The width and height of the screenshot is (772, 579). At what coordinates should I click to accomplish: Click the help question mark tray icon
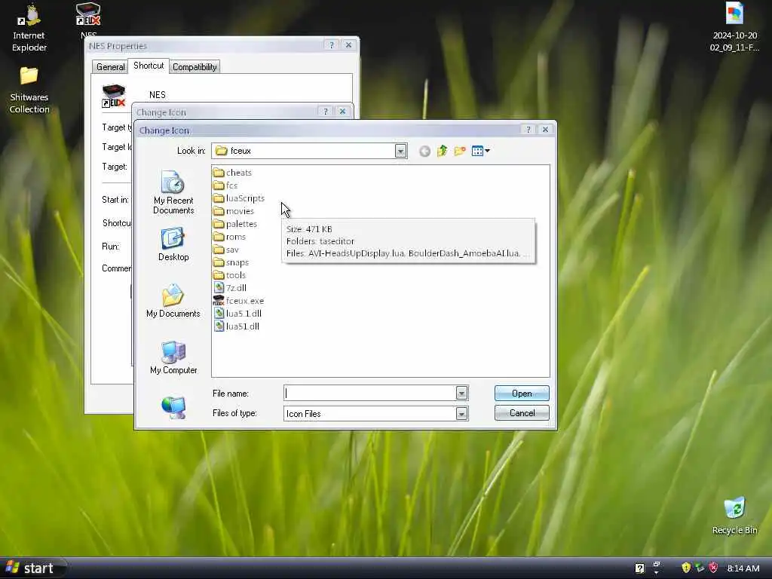(x=639, y=568)
